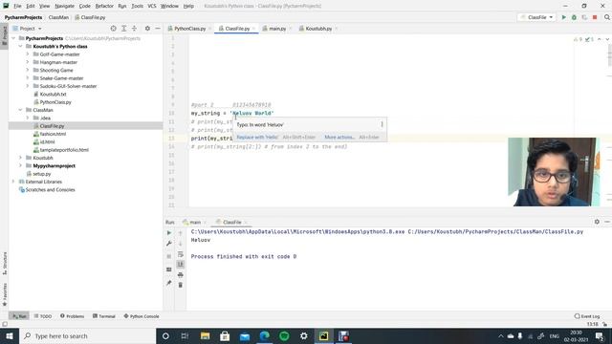Image resolution: width=612 pixels, height=344 pixels.
Task: Collapse all in Project panel toolbar
Action: coord(134,29)
